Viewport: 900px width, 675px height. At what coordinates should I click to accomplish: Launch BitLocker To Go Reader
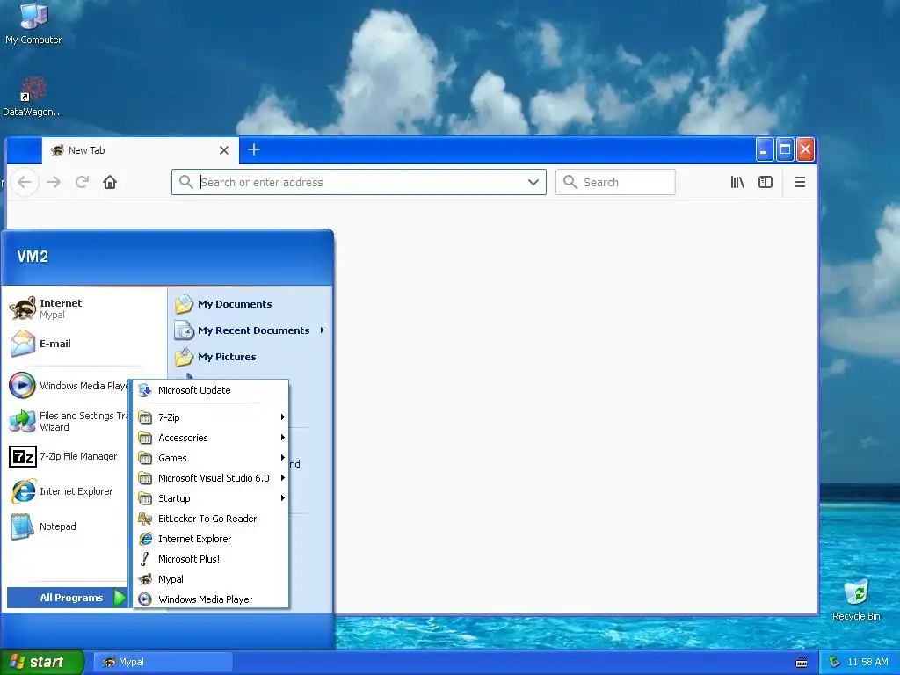click(211, 519)
